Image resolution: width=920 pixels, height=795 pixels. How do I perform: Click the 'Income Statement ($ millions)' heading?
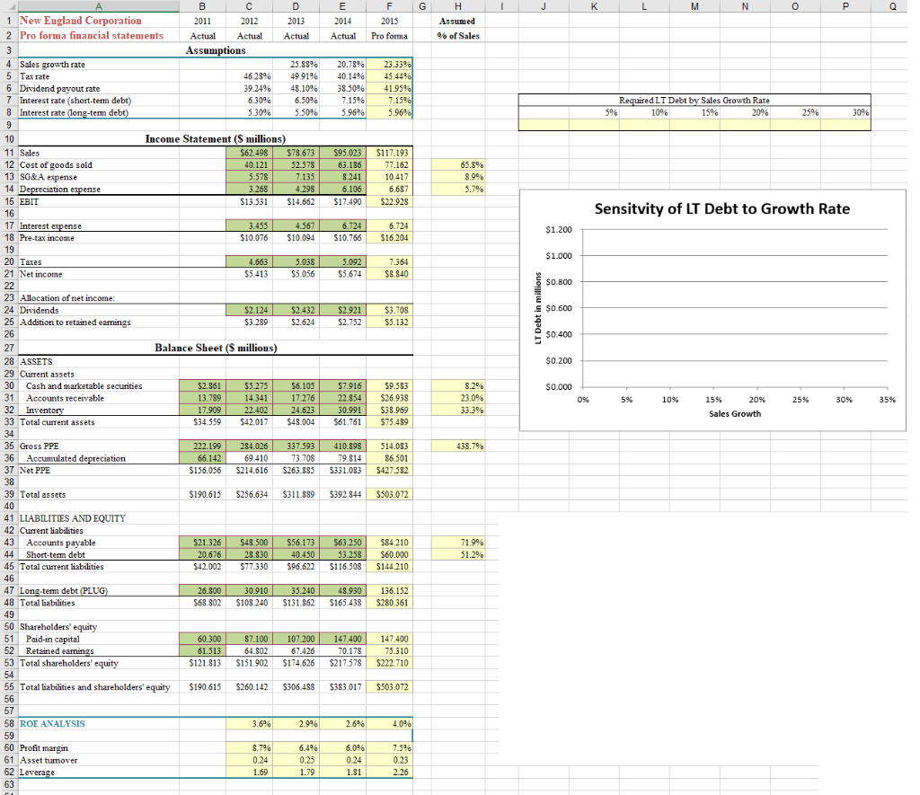216,139
